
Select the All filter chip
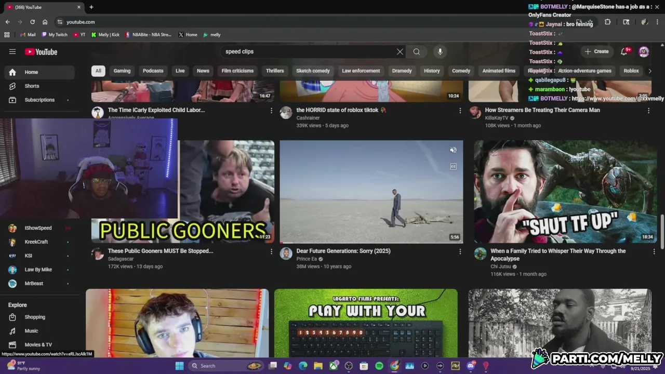click(x=98, y=71)
